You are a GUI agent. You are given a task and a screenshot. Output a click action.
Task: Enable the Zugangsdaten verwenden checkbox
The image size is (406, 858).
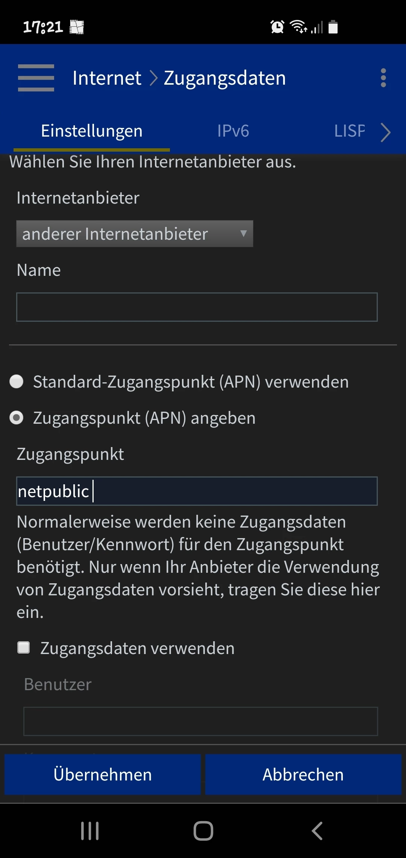coord(24,648)
